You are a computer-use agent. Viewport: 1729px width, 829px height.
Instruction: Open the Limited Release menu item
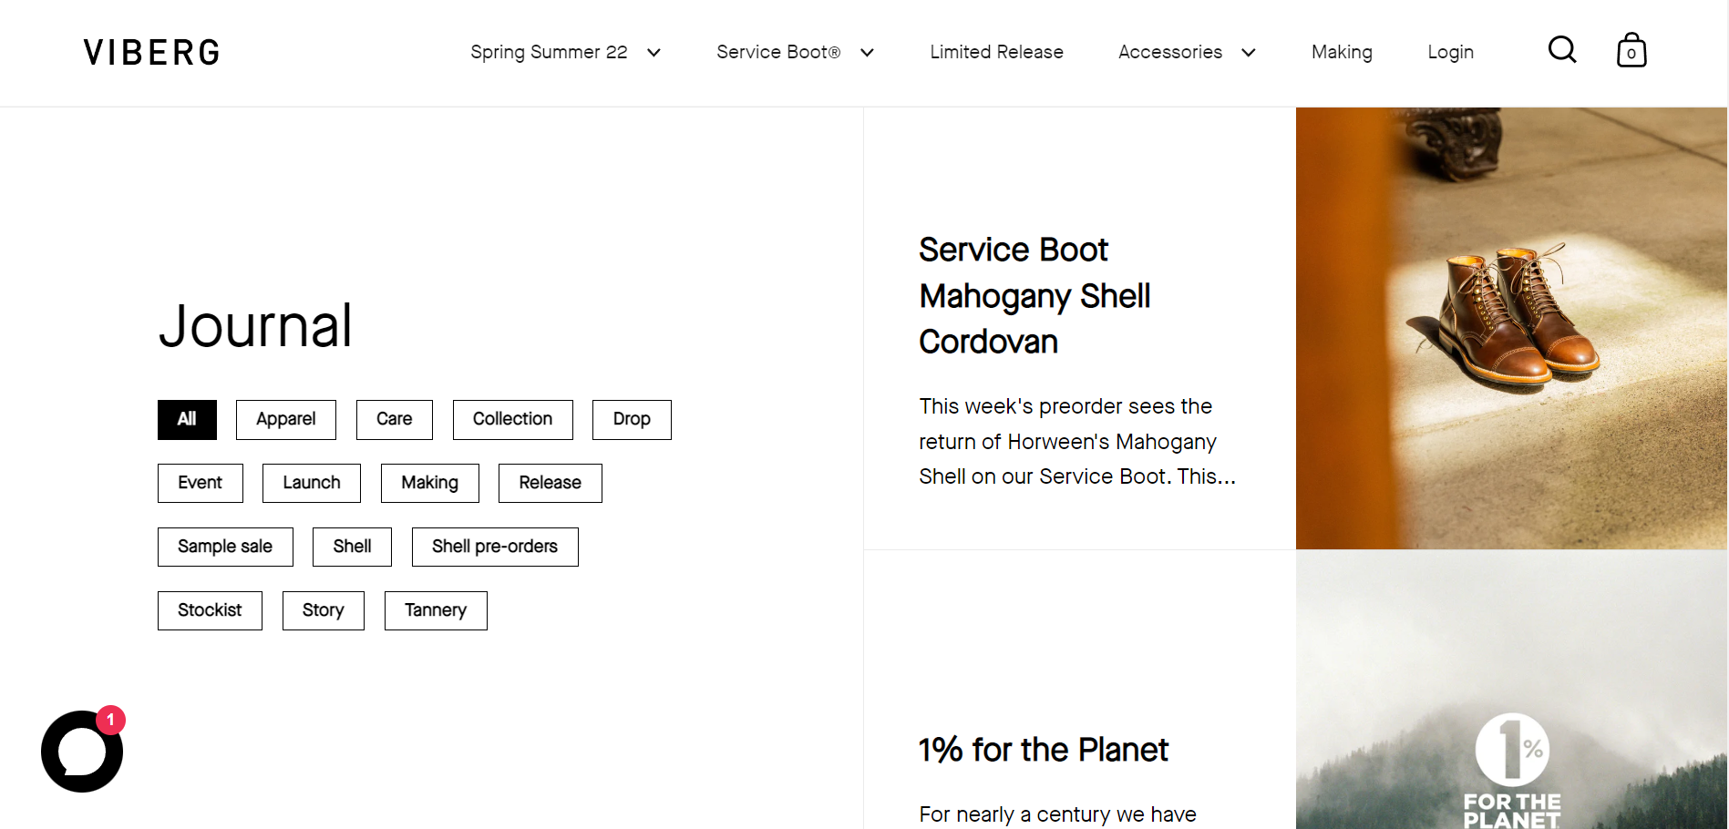[996, 52]
